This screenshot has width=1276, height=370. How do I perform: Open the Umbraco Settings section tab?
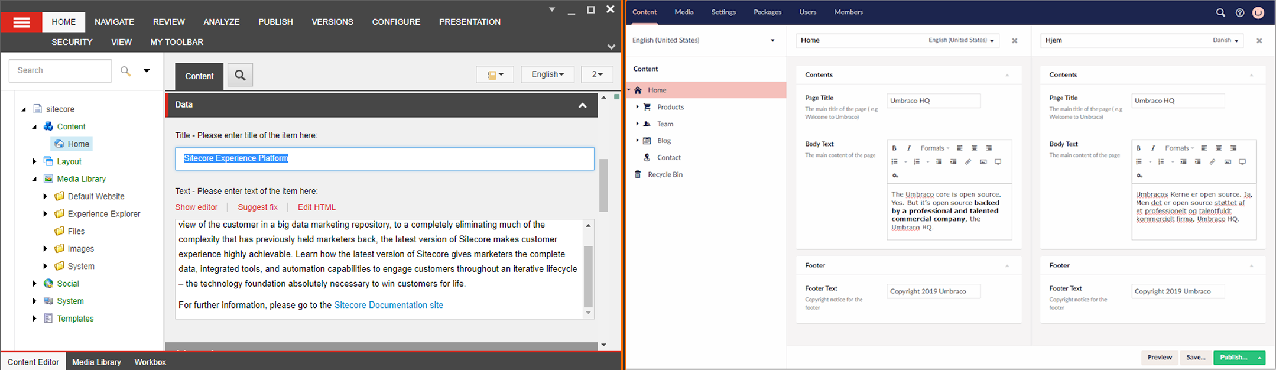723,12
